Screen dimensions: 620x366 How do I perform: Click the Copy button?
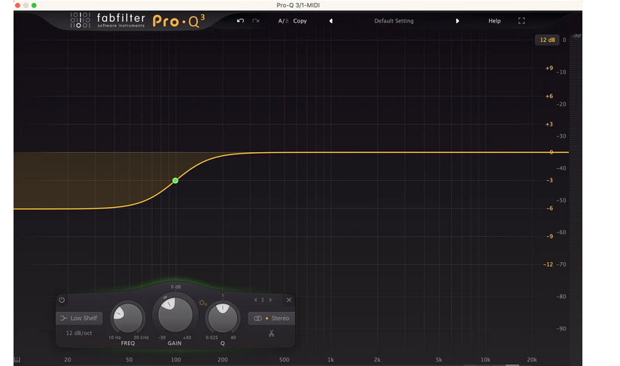click(x=300, y=21)
